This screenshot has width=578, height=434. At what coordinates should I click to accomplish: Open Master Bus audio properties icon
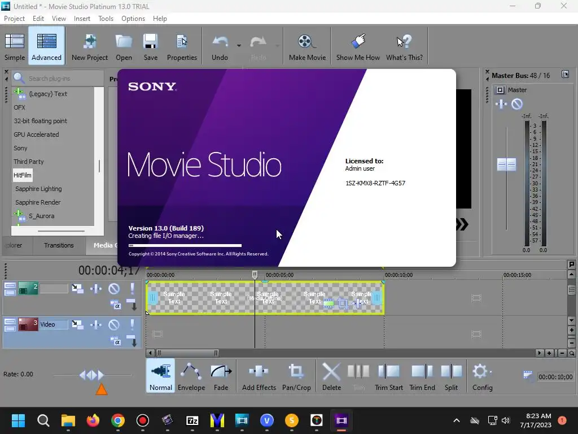coord(565,75)
